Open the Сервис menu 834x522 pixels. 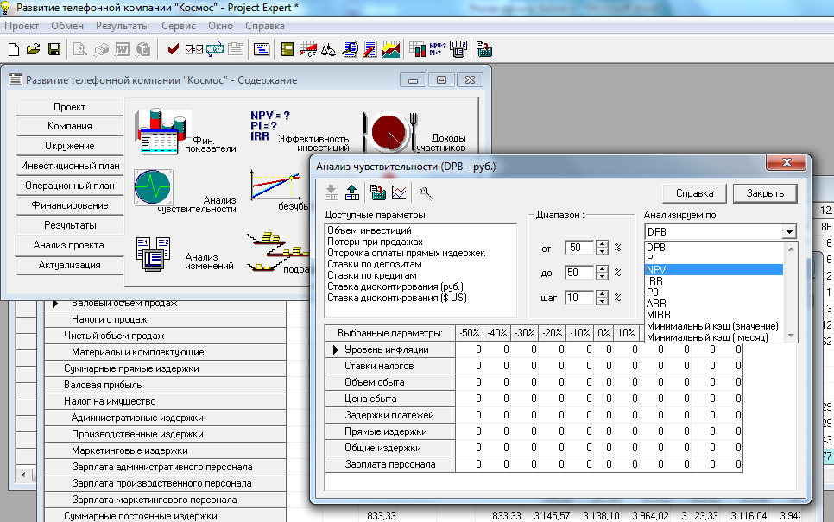coord(178,26)
